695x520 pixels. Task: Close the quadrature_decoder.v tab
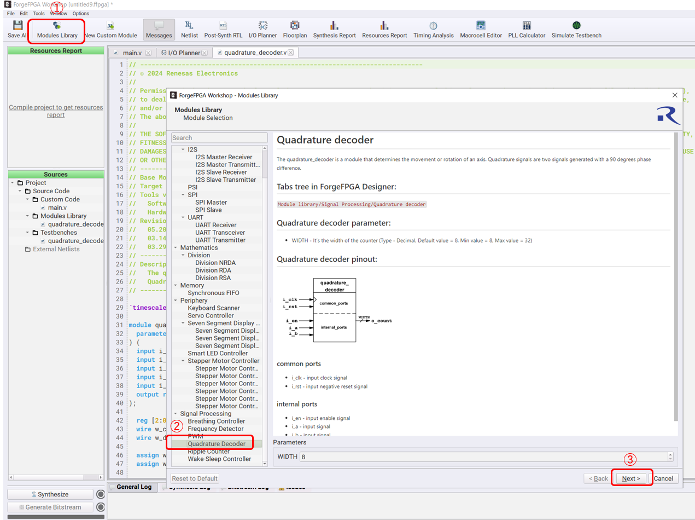coord(291,53)
